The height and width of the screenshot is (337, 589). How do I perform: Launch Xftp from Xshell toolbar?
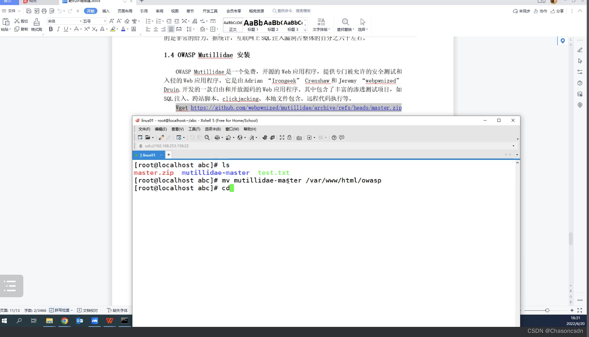272,138
